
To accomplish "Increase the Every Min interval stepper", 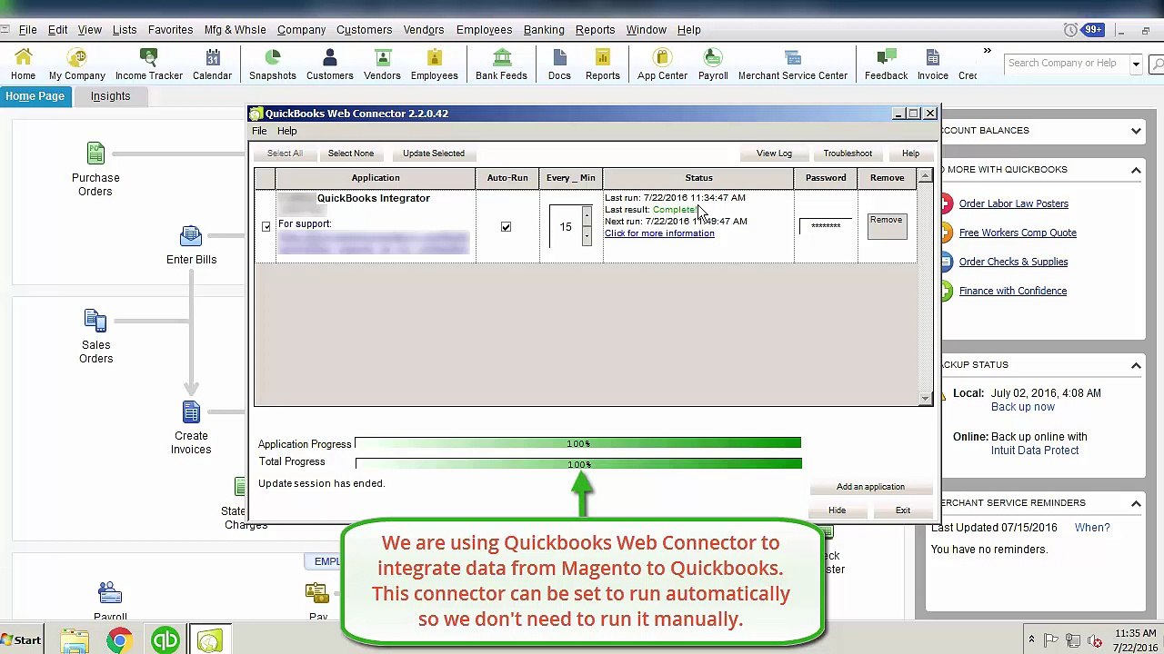I will pos(587,217).
